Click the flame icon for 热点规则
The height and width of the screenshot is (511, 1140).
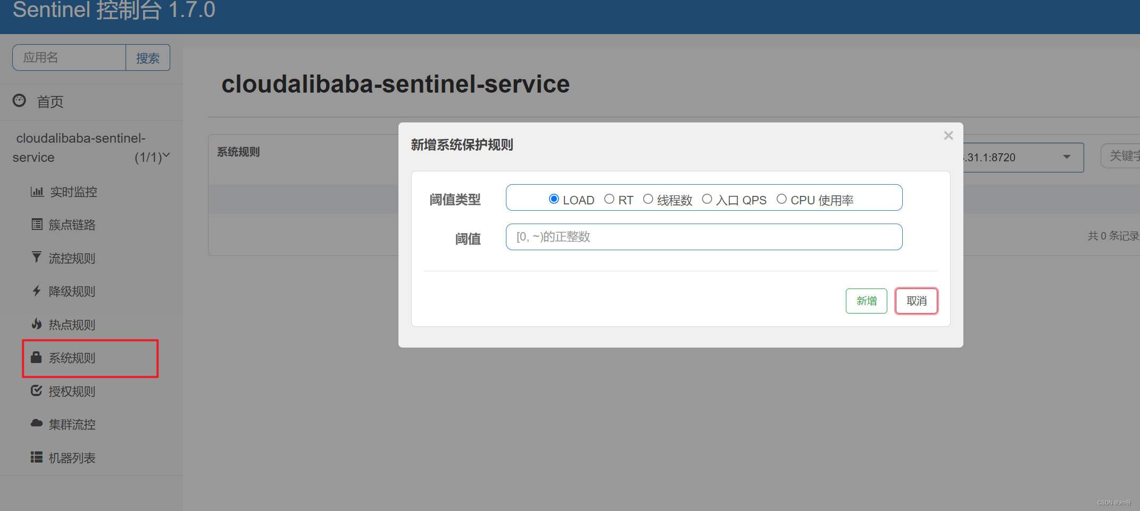pos(36,324)
